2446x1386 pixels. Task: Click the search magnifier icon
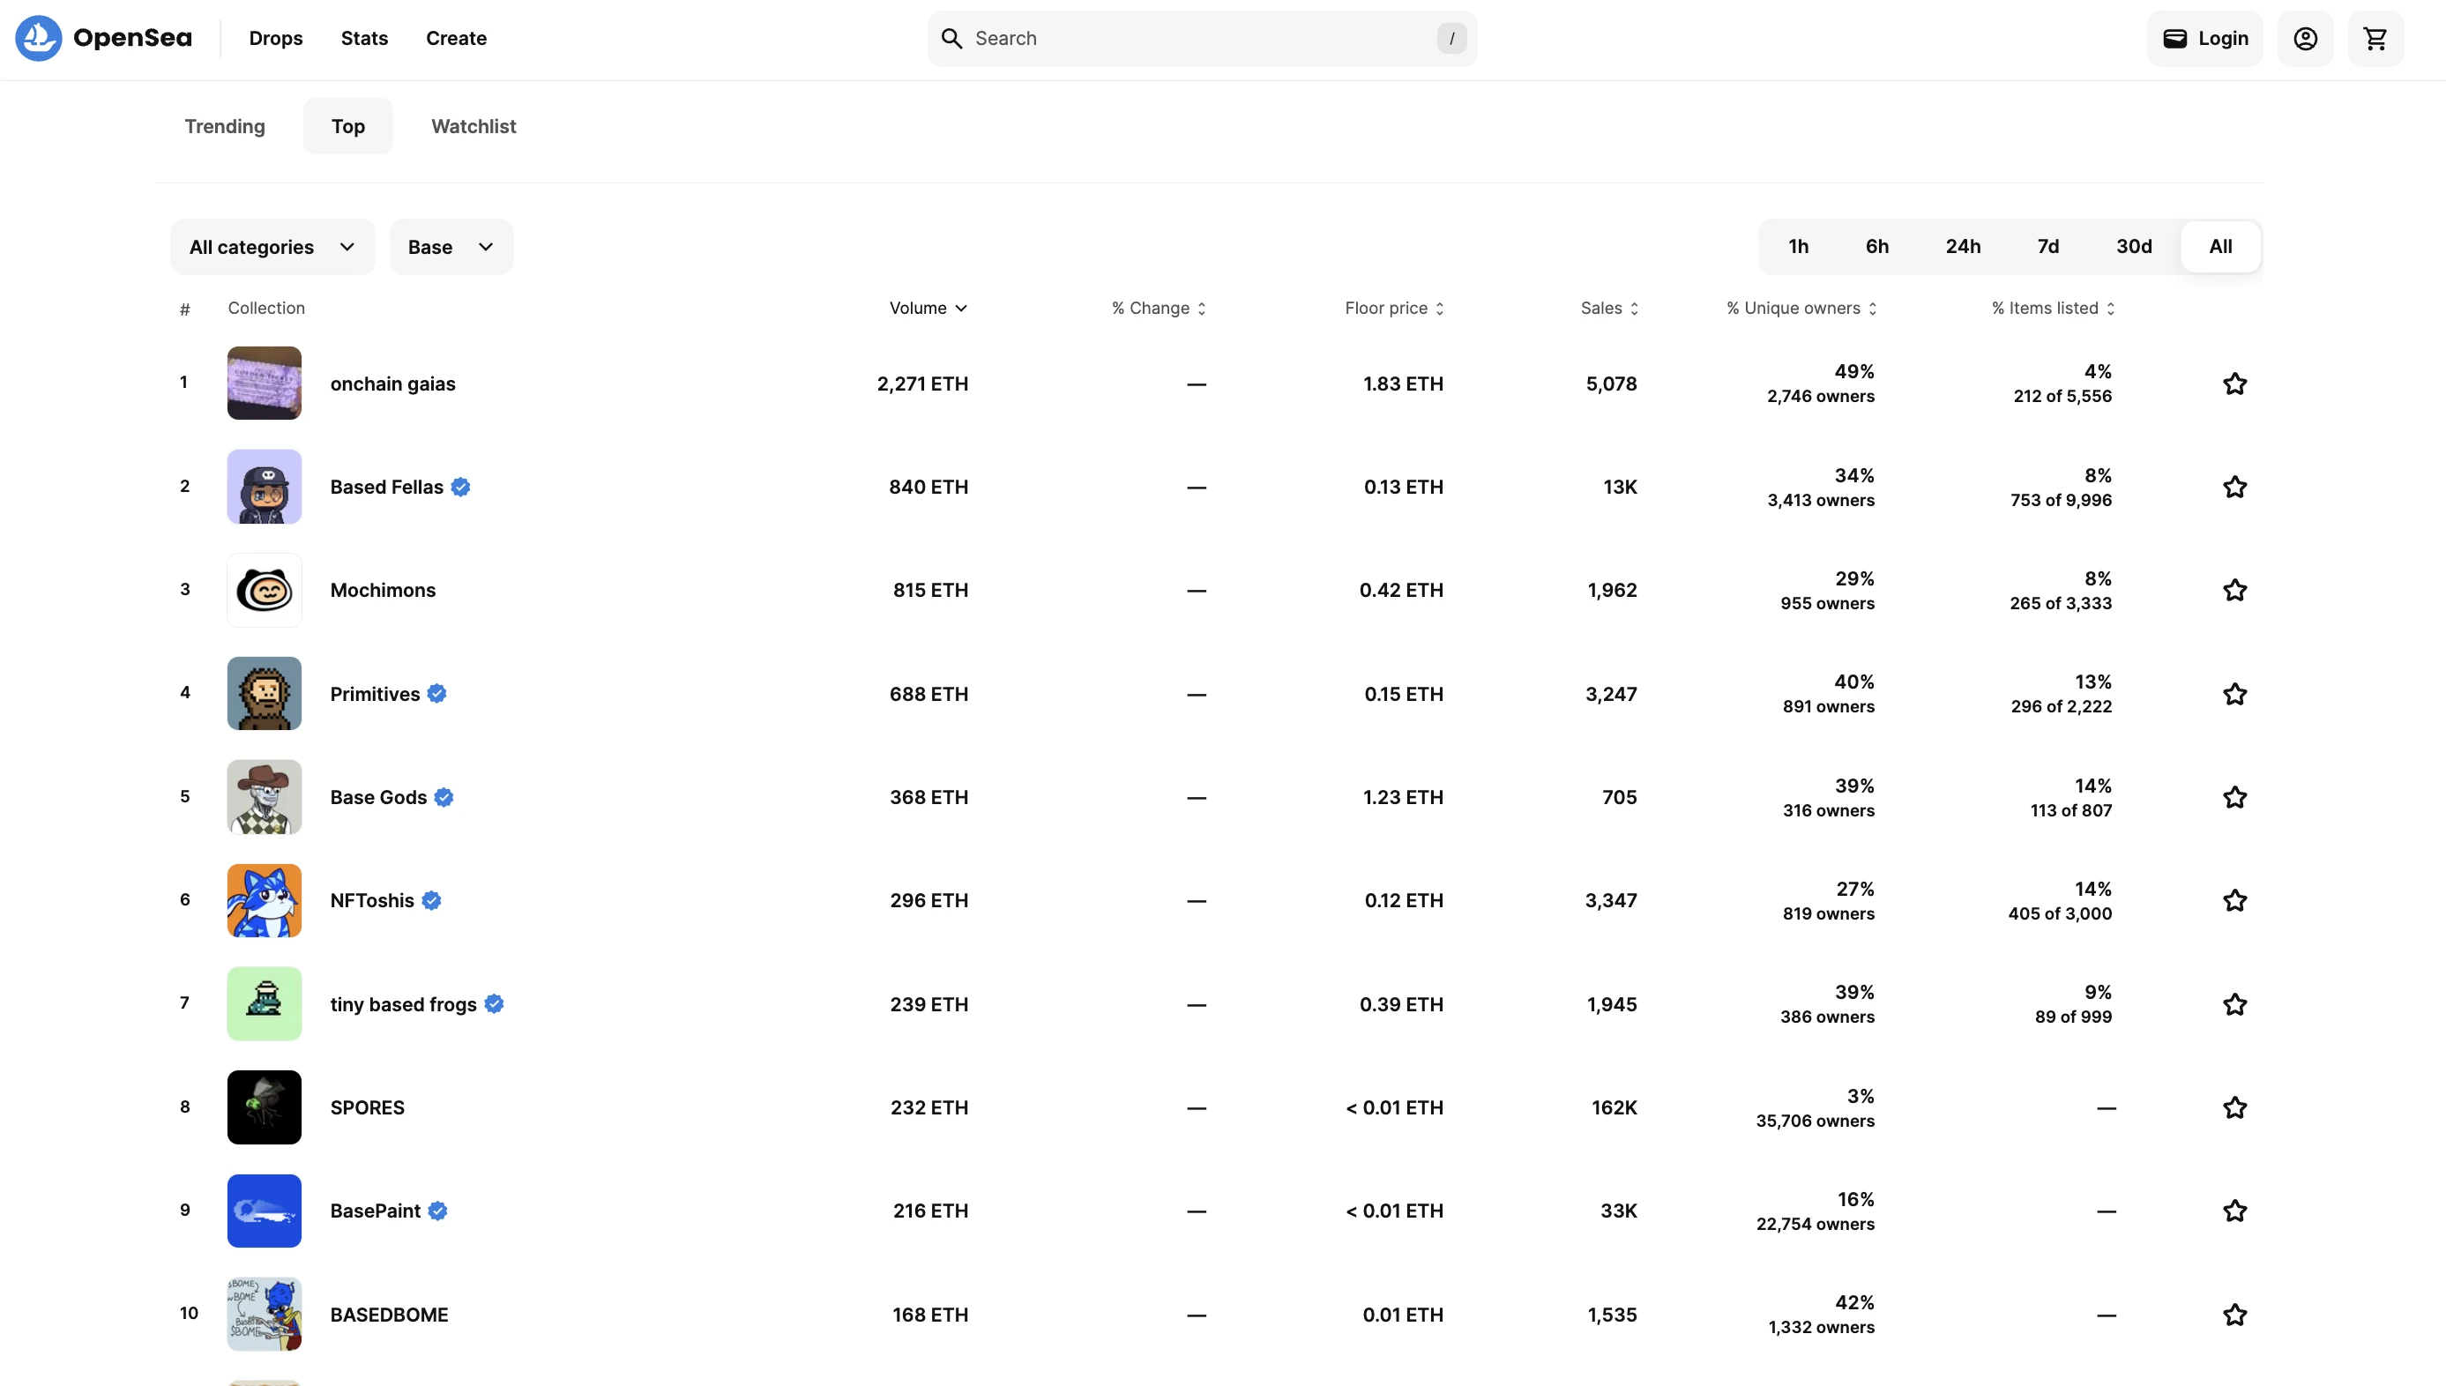951,38
